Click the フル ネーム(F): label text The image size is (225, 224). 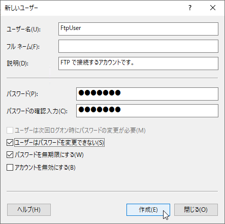[23, 47]
